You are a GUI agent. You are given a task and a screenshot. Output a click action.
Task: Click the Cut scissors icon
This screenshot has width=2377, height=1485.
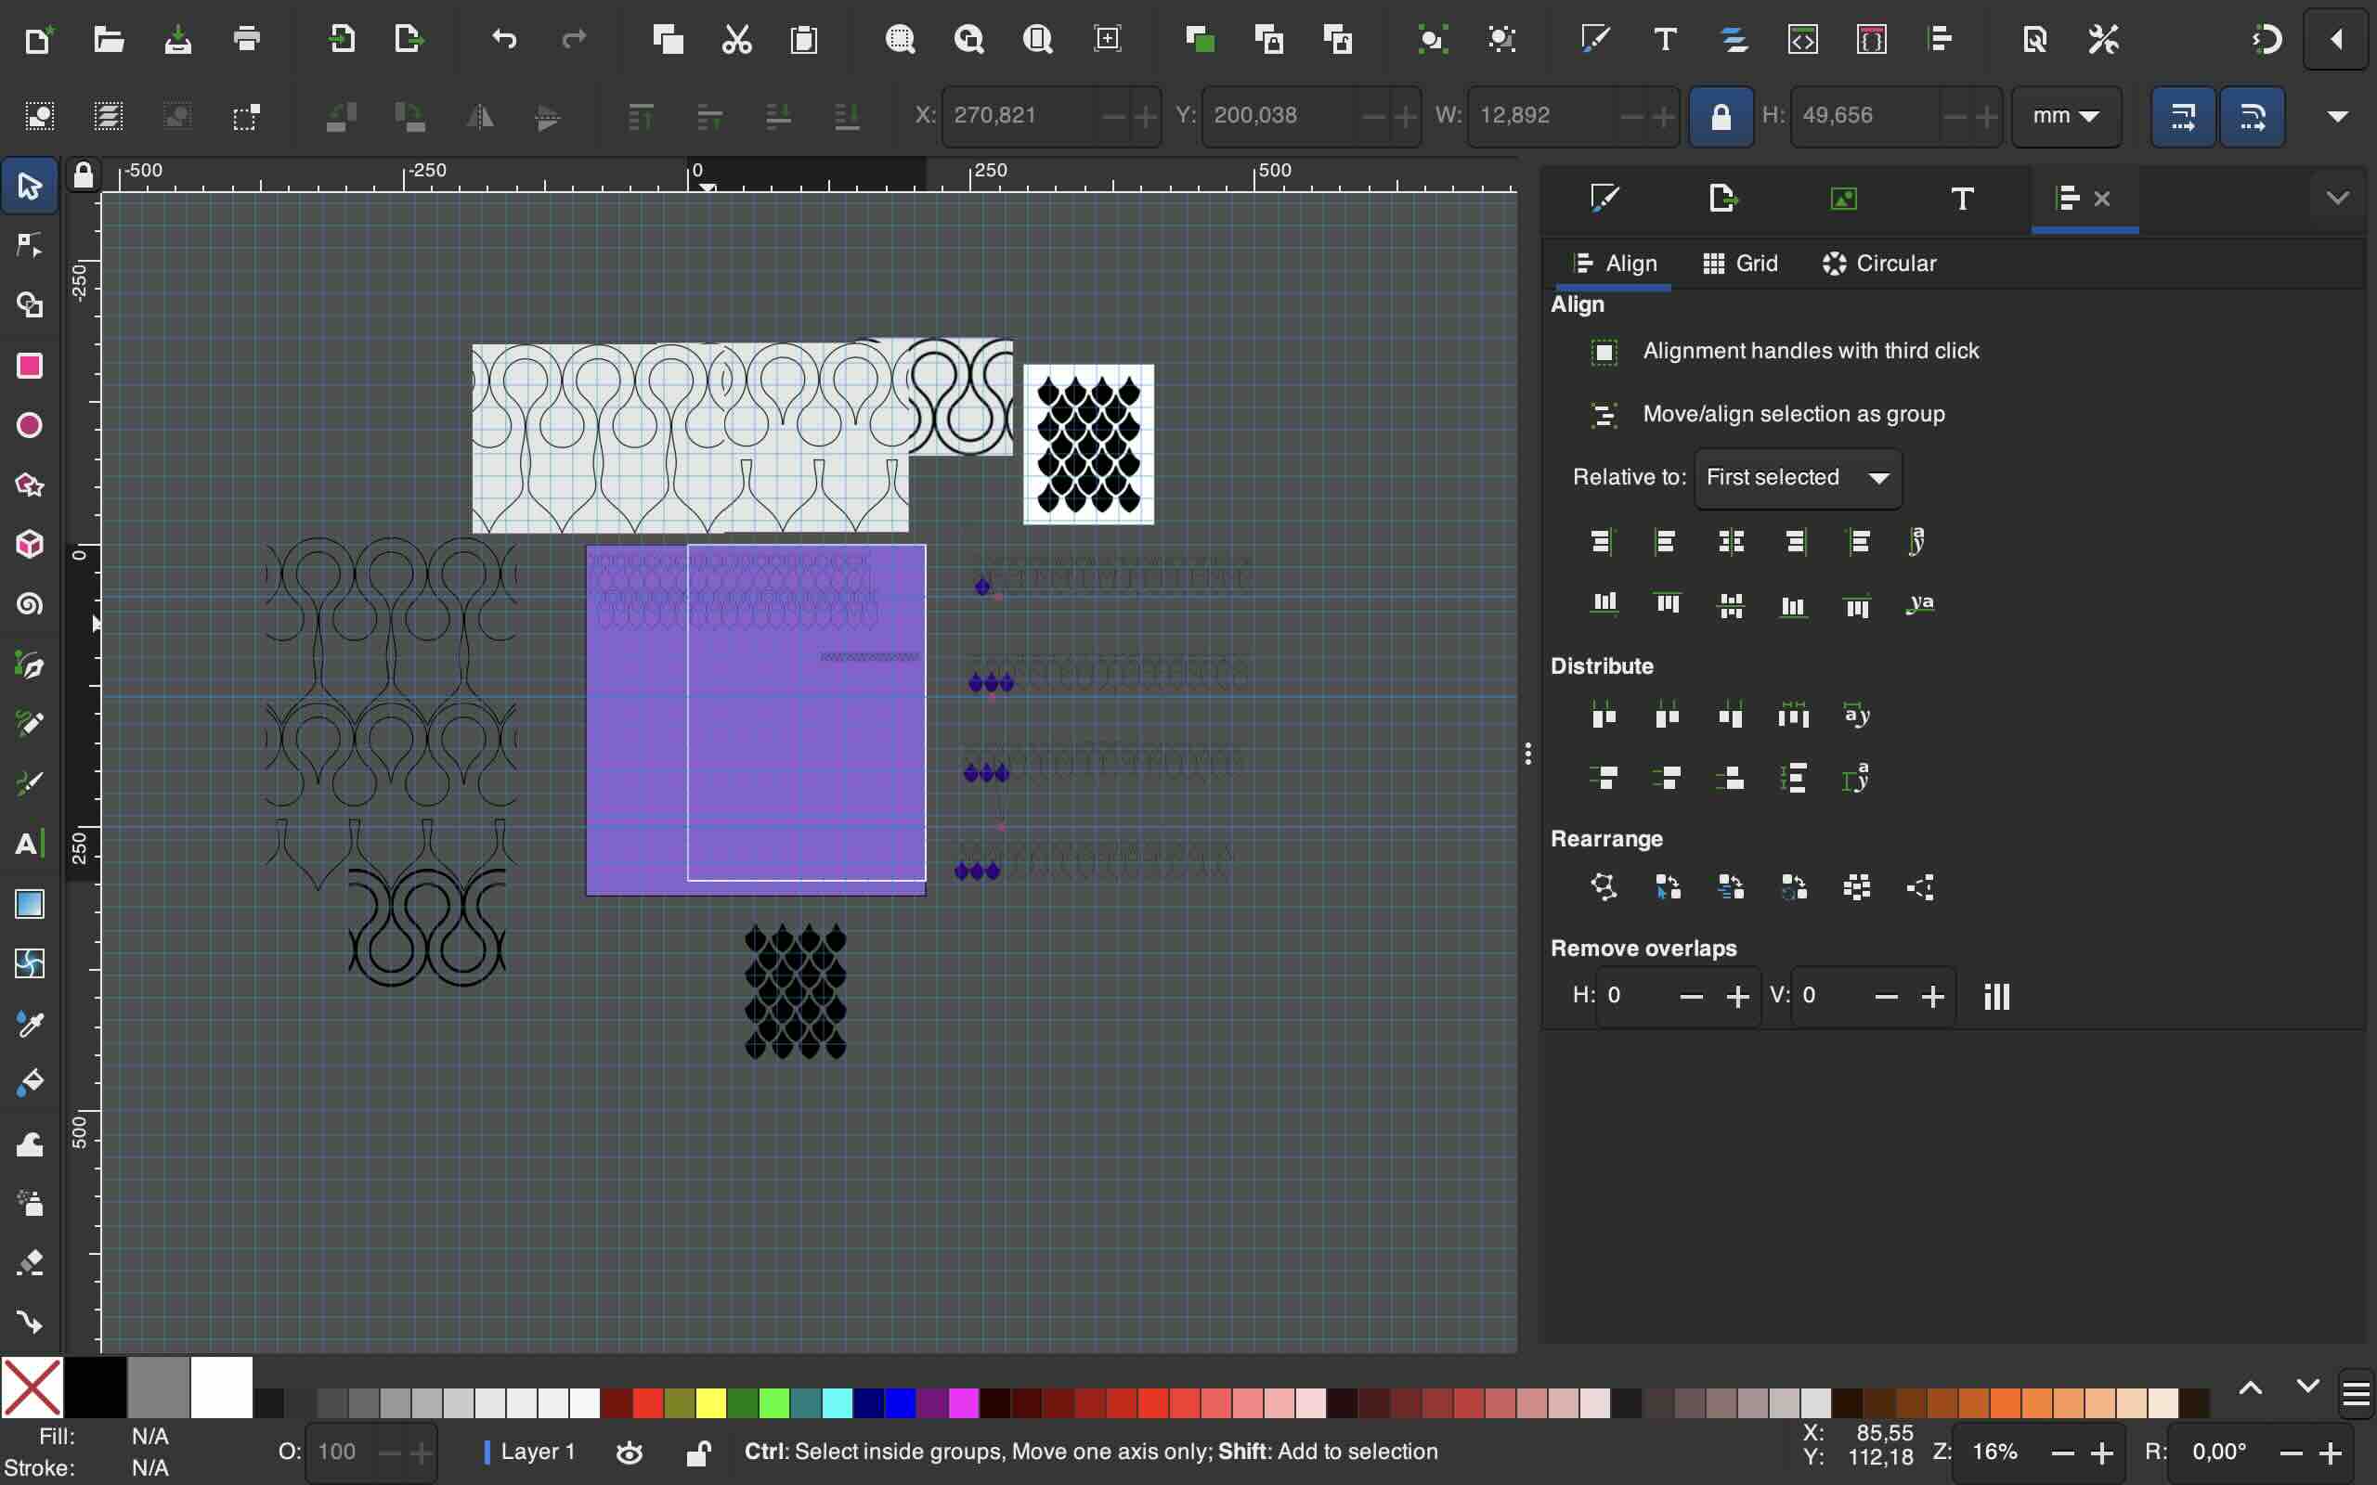click(x=736, y=39)
